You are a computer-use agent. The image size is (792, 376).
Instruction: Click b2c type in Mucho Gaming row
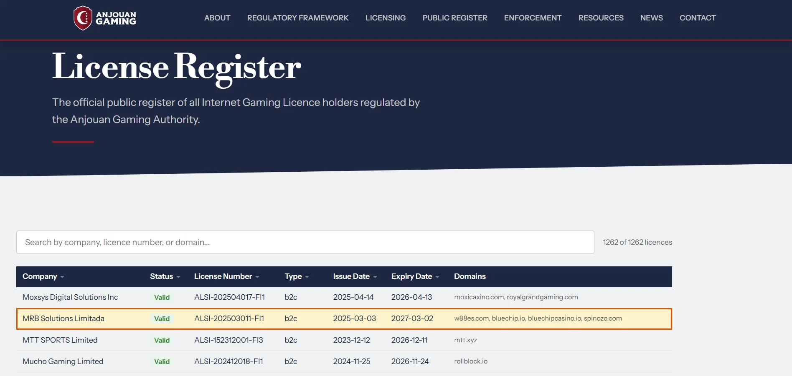coord(291,361)
